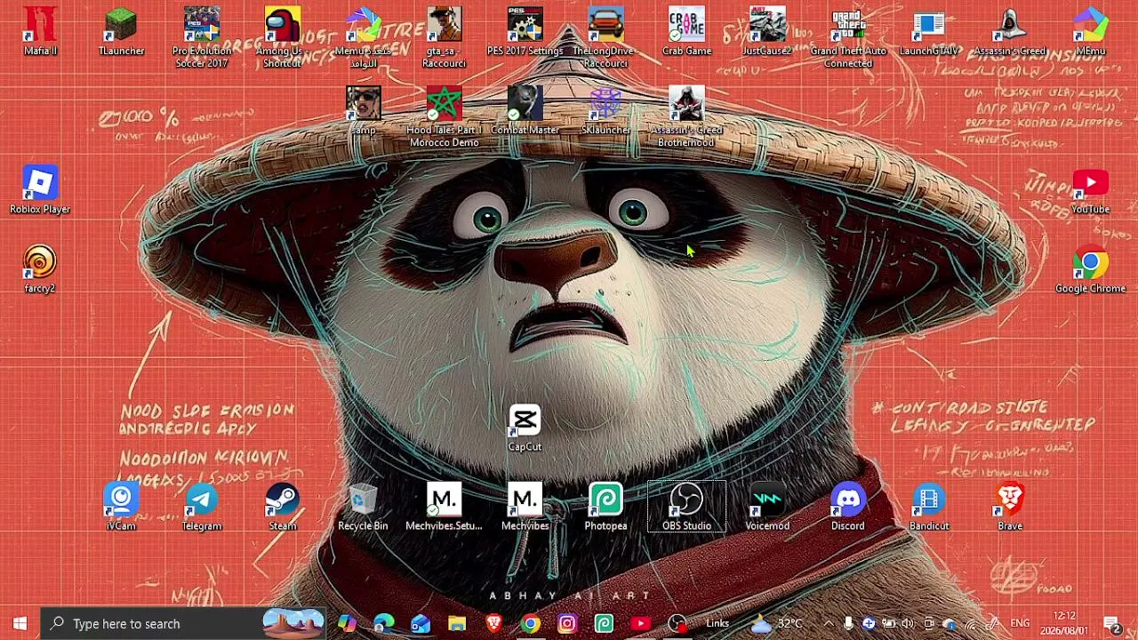Viewport: 1138px width, 640px height.
Task: Click the Links toolbar label
Action: point(717,623)
